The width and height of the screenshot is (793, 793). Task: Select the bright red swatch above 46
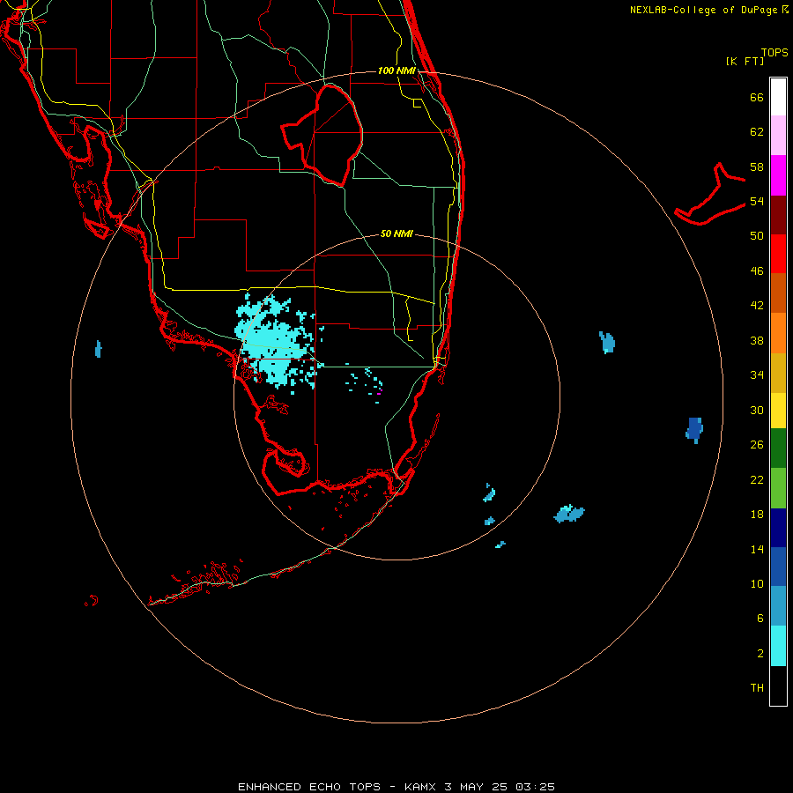coord(778,254)
